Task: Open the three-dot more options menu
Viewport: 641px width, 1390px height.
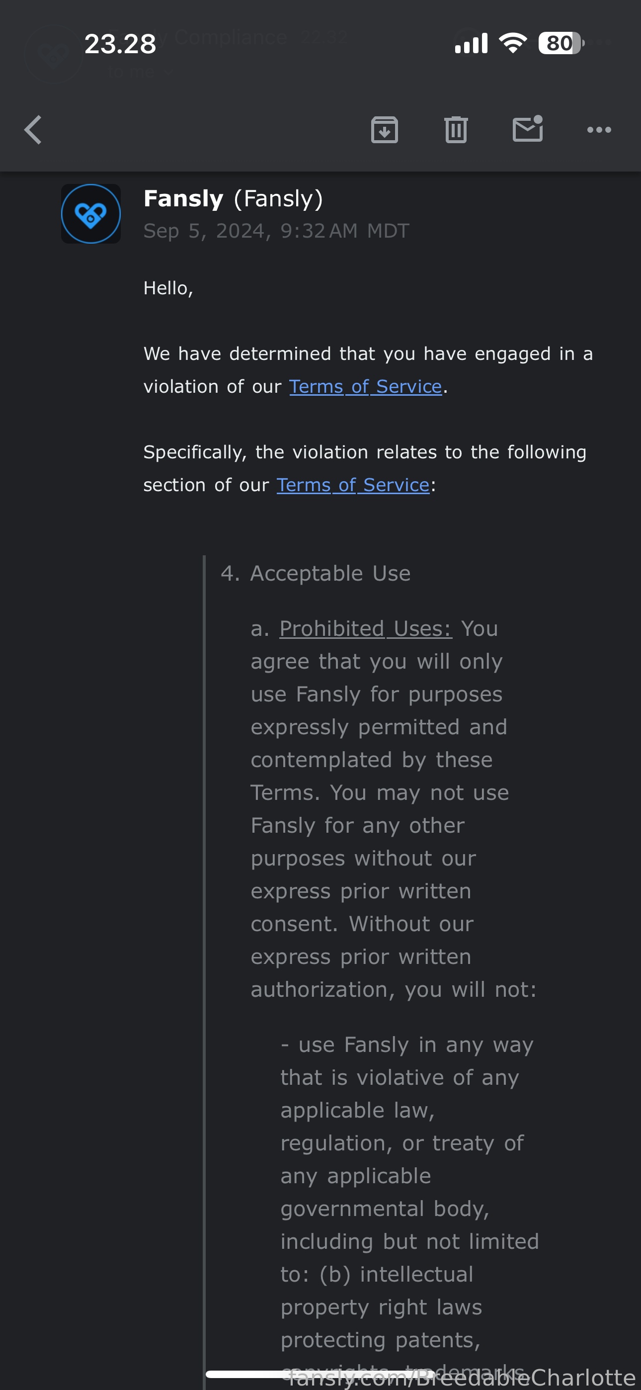Action: pos(599,130)
